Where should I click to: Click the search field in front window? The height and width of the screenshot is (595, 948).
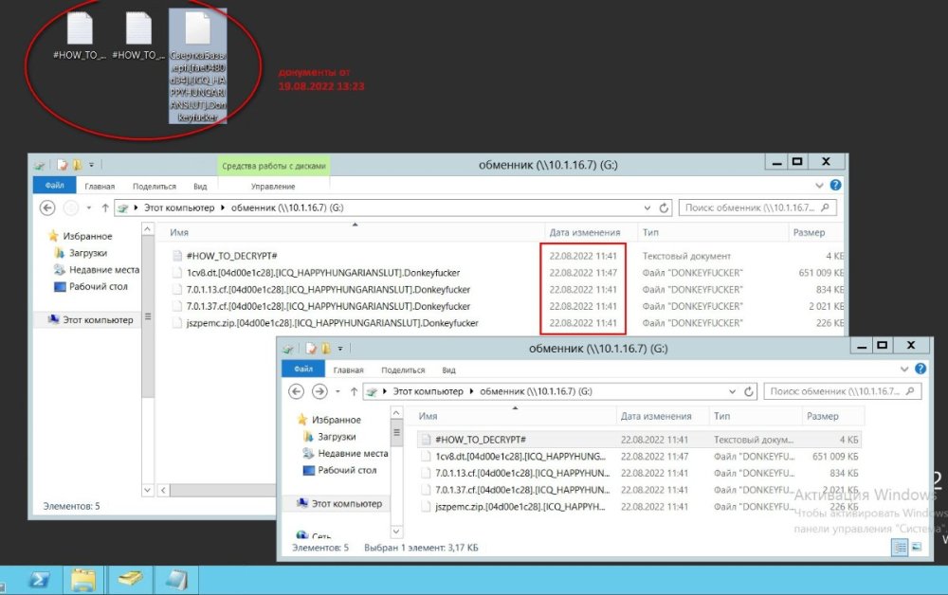pos(843,391)
